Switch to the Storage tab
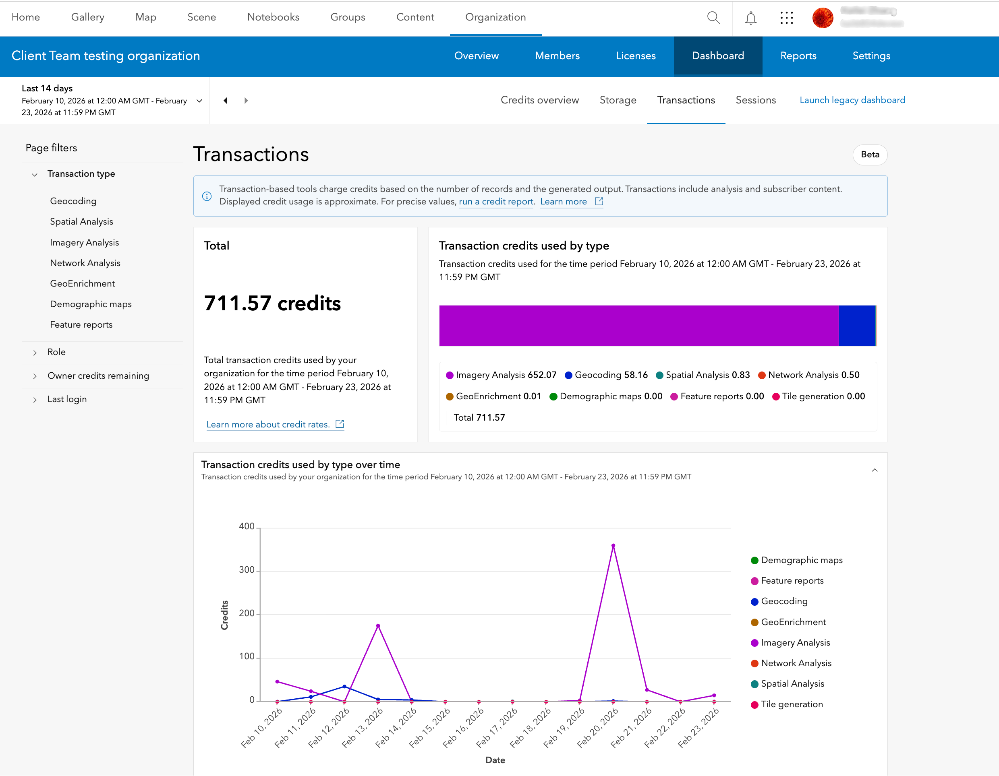Image resolution: width=999 pixels, height=776 pixels. (x=618, y=100)
